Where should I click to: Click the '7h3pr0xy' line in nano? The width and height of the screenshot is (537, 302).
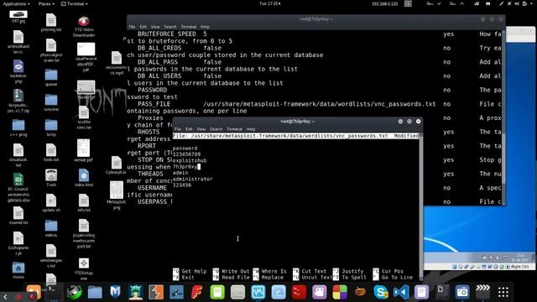[185, 166]
